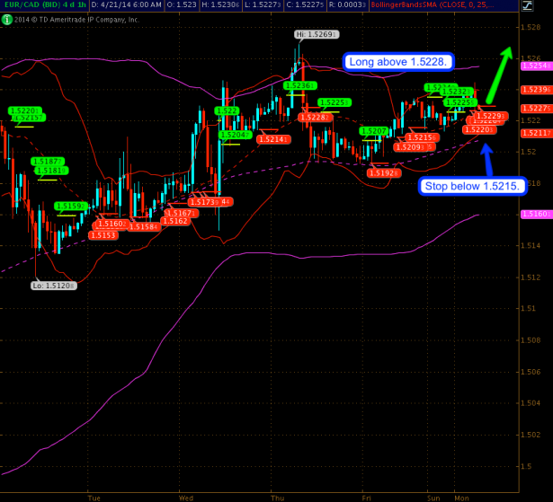Open the BollingerBandsSMA study label
This screenshot has width=553, height=502.
point(433,4)
